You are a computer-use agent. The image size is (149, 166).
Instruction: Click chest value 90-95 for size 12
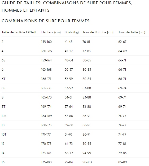[x=87, y=144]
